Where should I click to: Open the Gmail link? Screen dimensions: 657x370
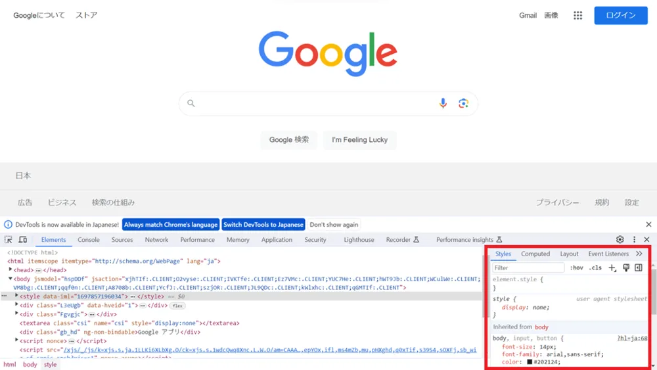[x=528, y=16]
